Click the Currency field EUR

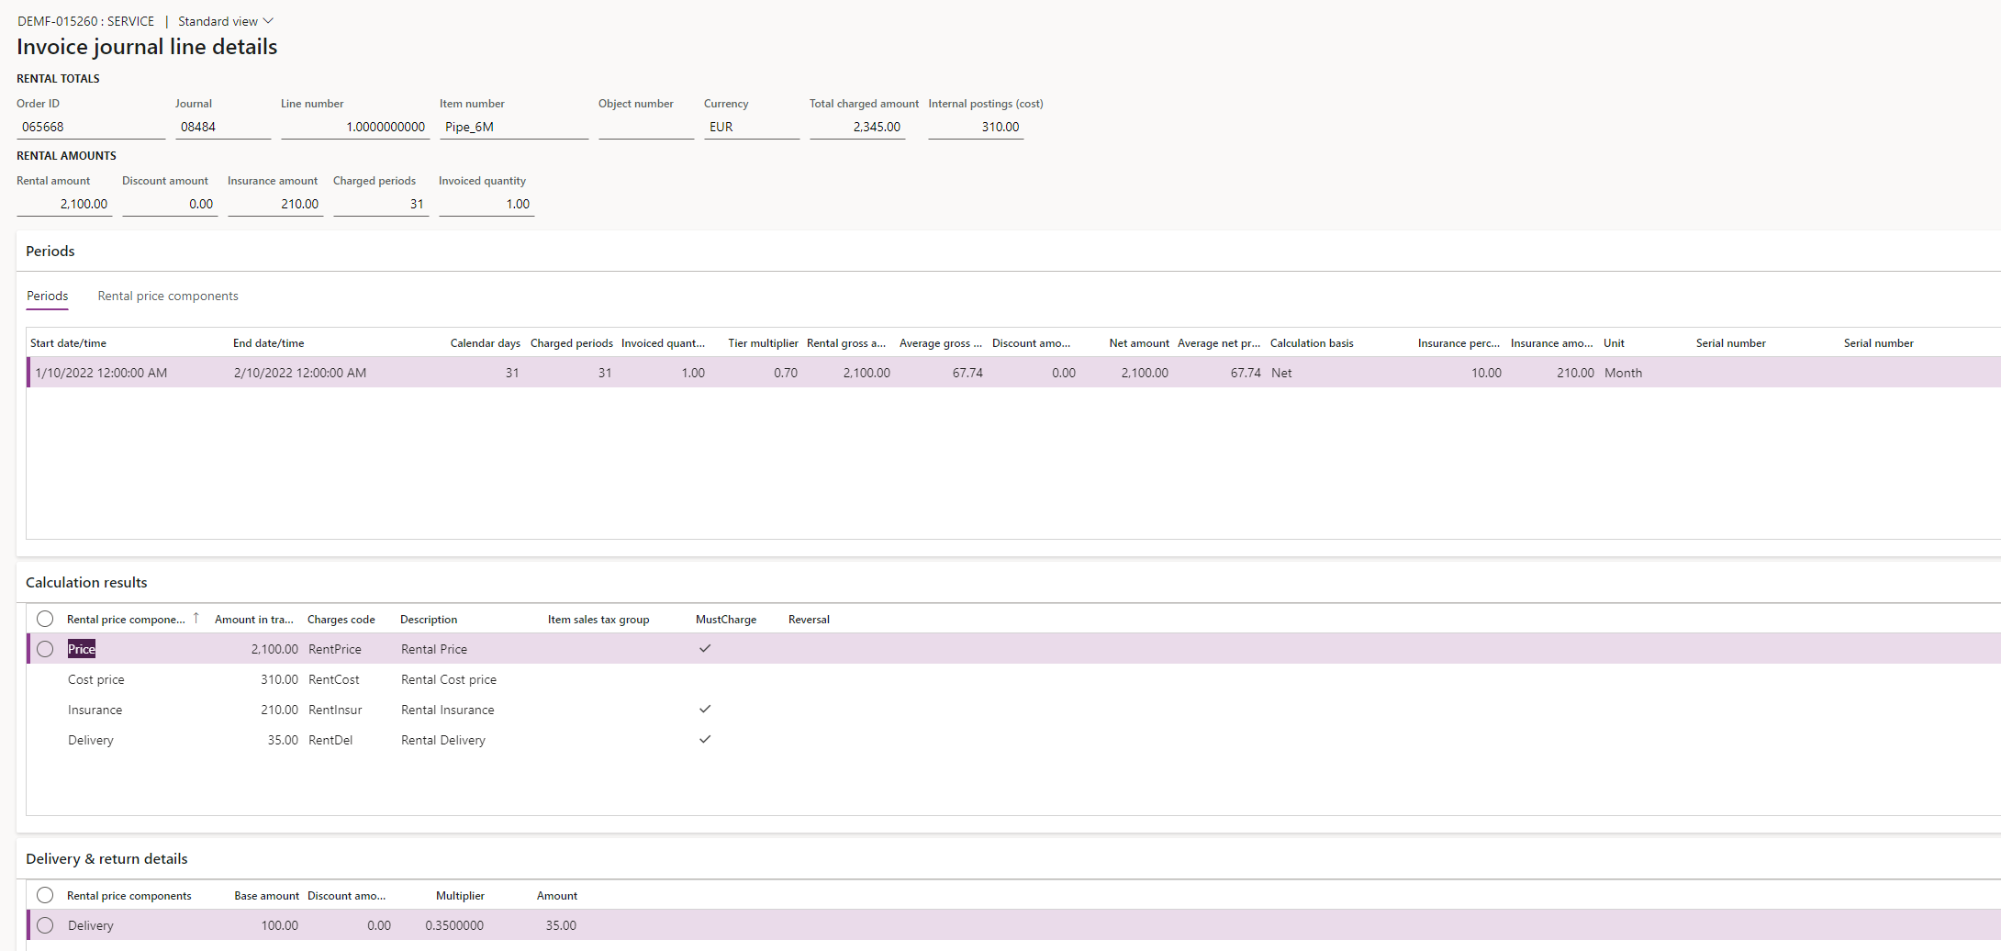coord(752,127)
